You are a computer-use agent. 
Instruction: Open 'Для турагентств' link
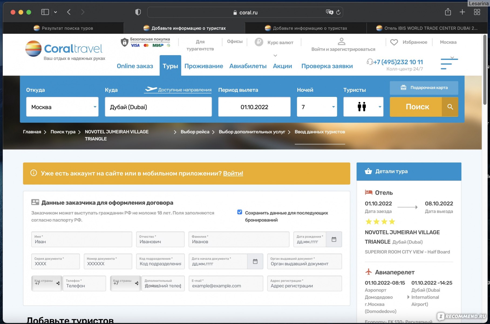tap(200, 45)
